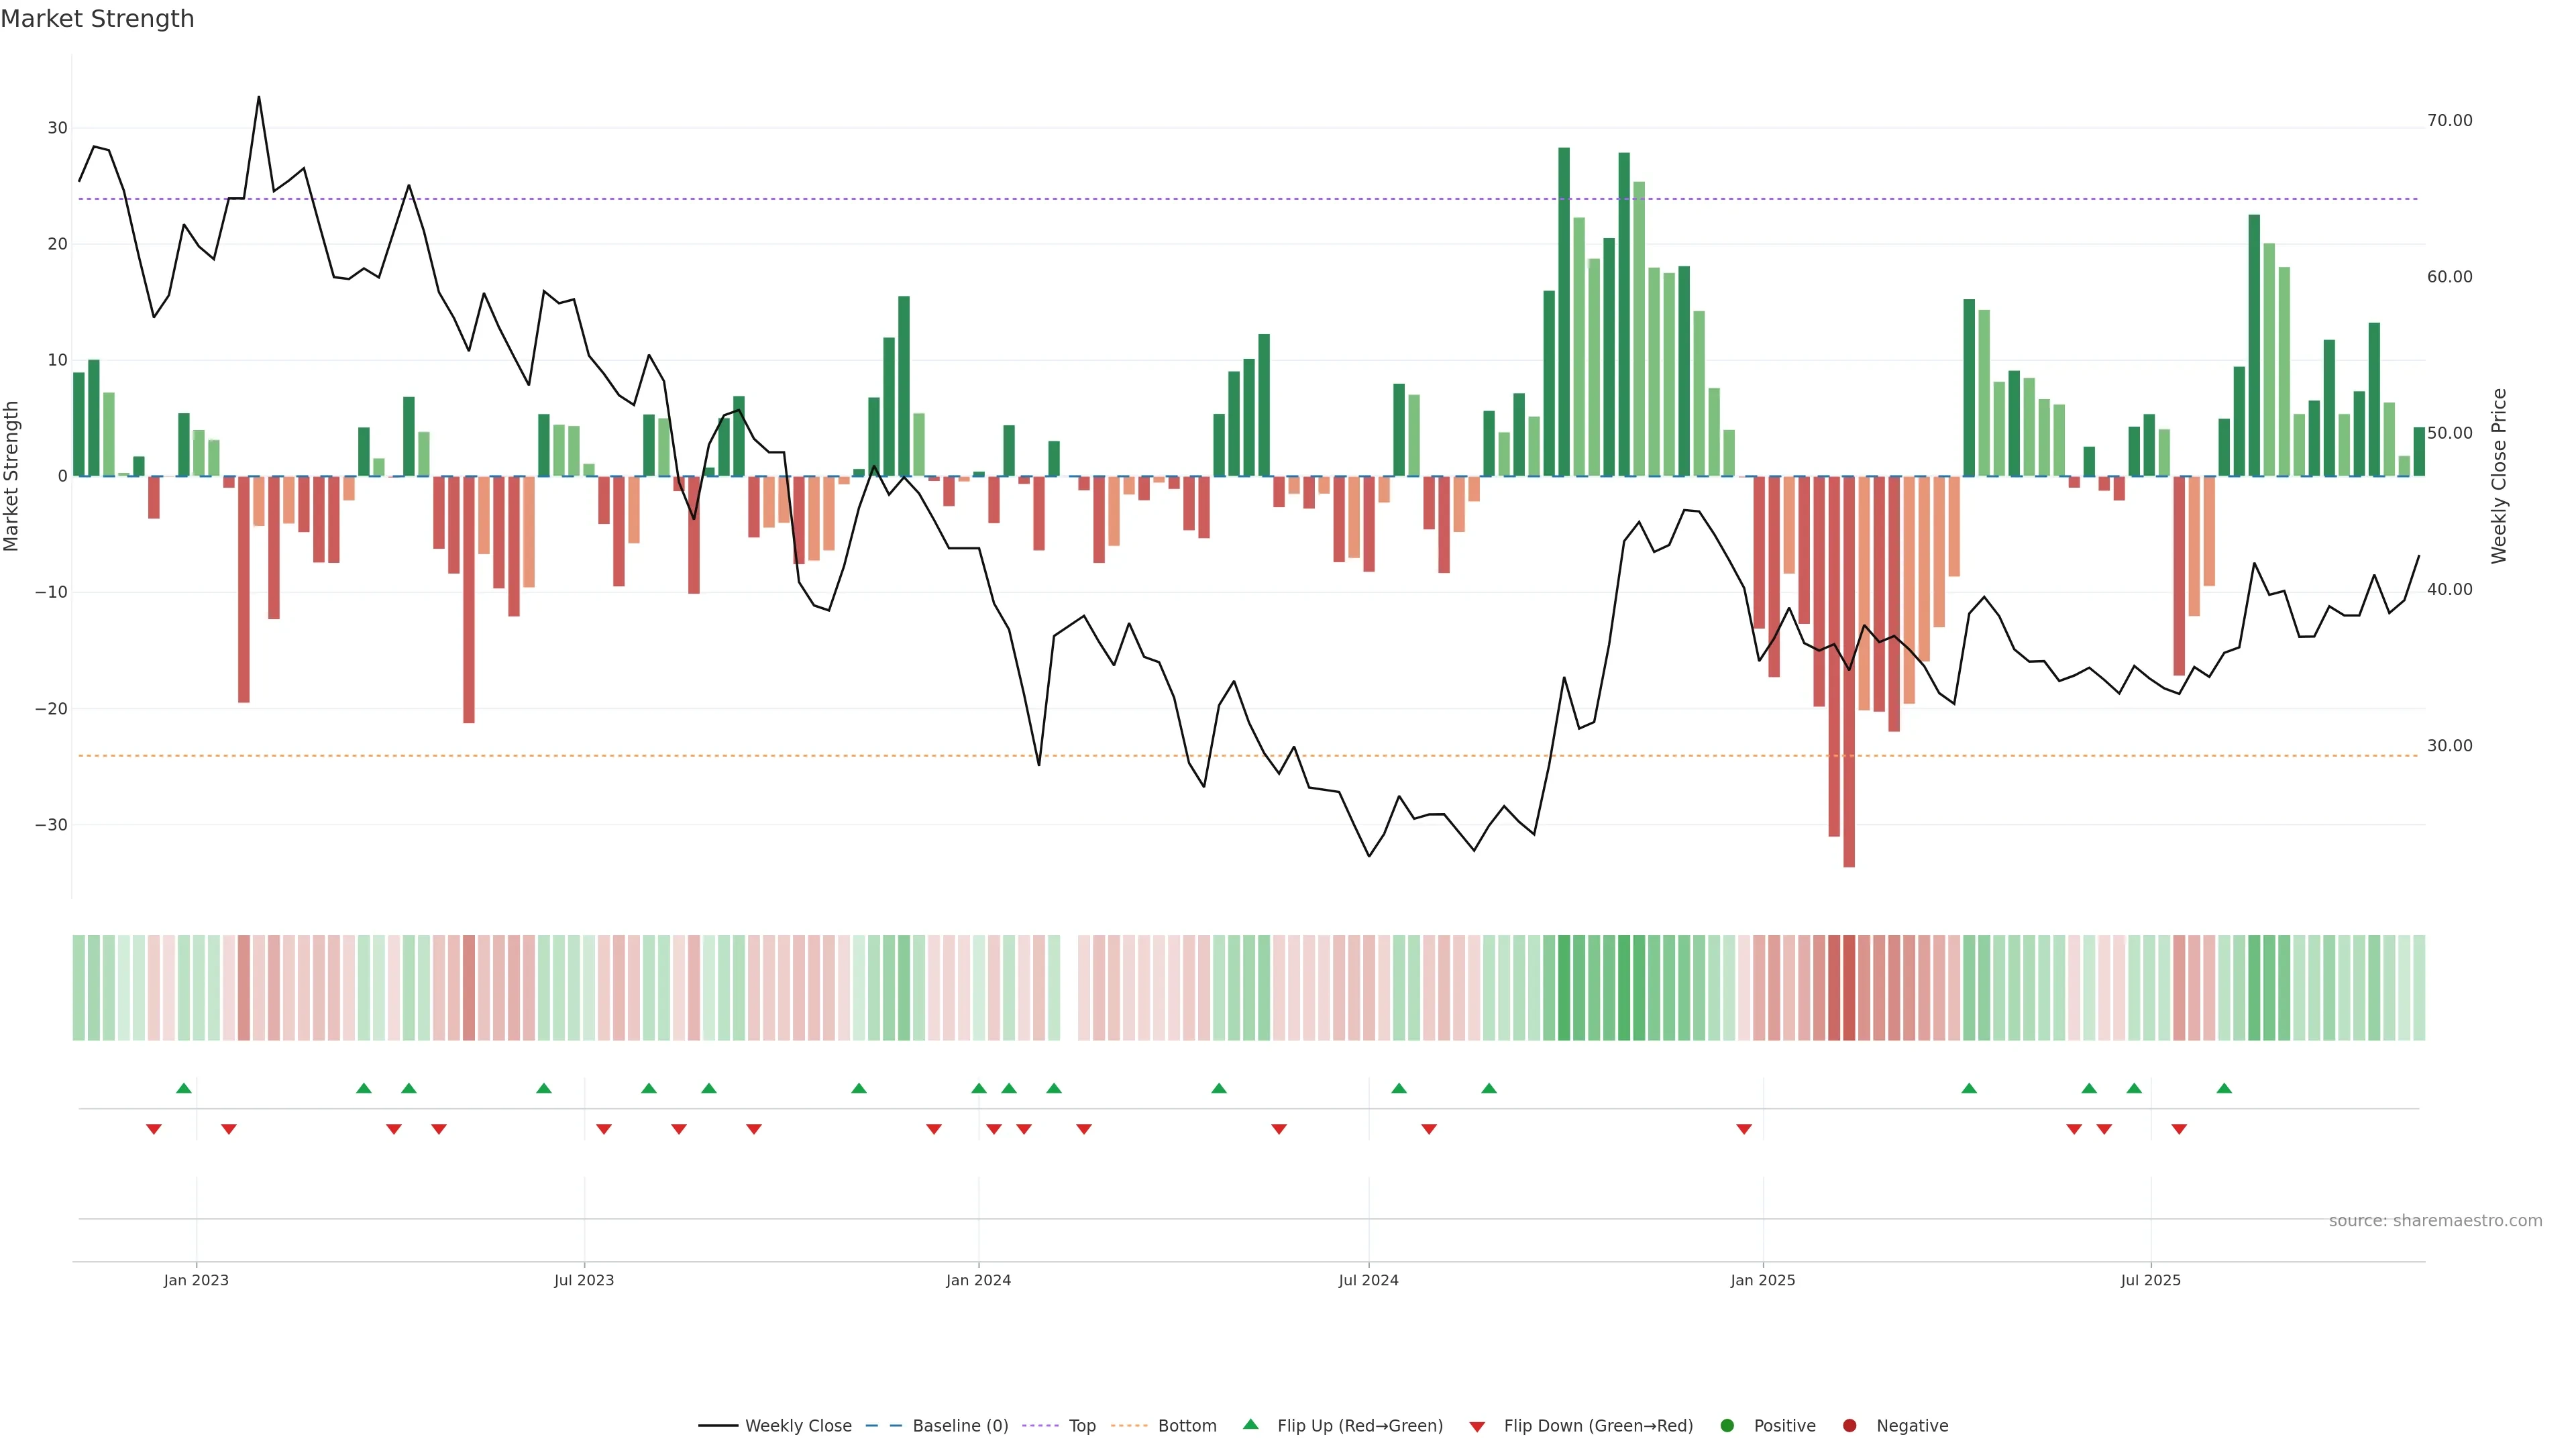Click the first Flip Up marker near Jan 2023
The height and width of the screenshot is (1449, 2576).
(184, 1088)
